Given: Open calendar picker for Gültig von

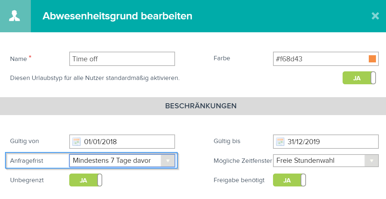Looking at the screenshot, I should [x=76, y=142].
